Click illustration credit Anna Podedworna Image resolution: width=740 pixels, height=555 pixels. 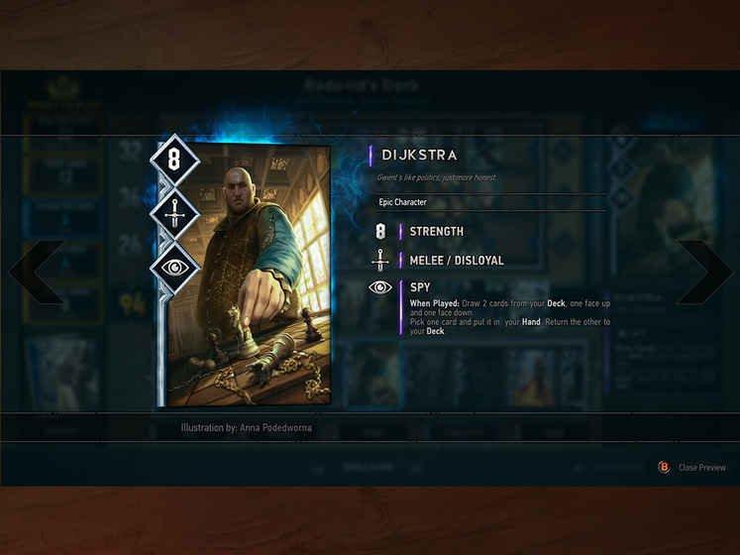pyautogui.click(x=246, y=428)
